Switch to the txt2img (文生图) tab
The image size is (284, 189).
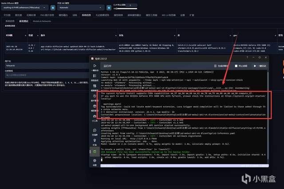(x=7, y=15)
